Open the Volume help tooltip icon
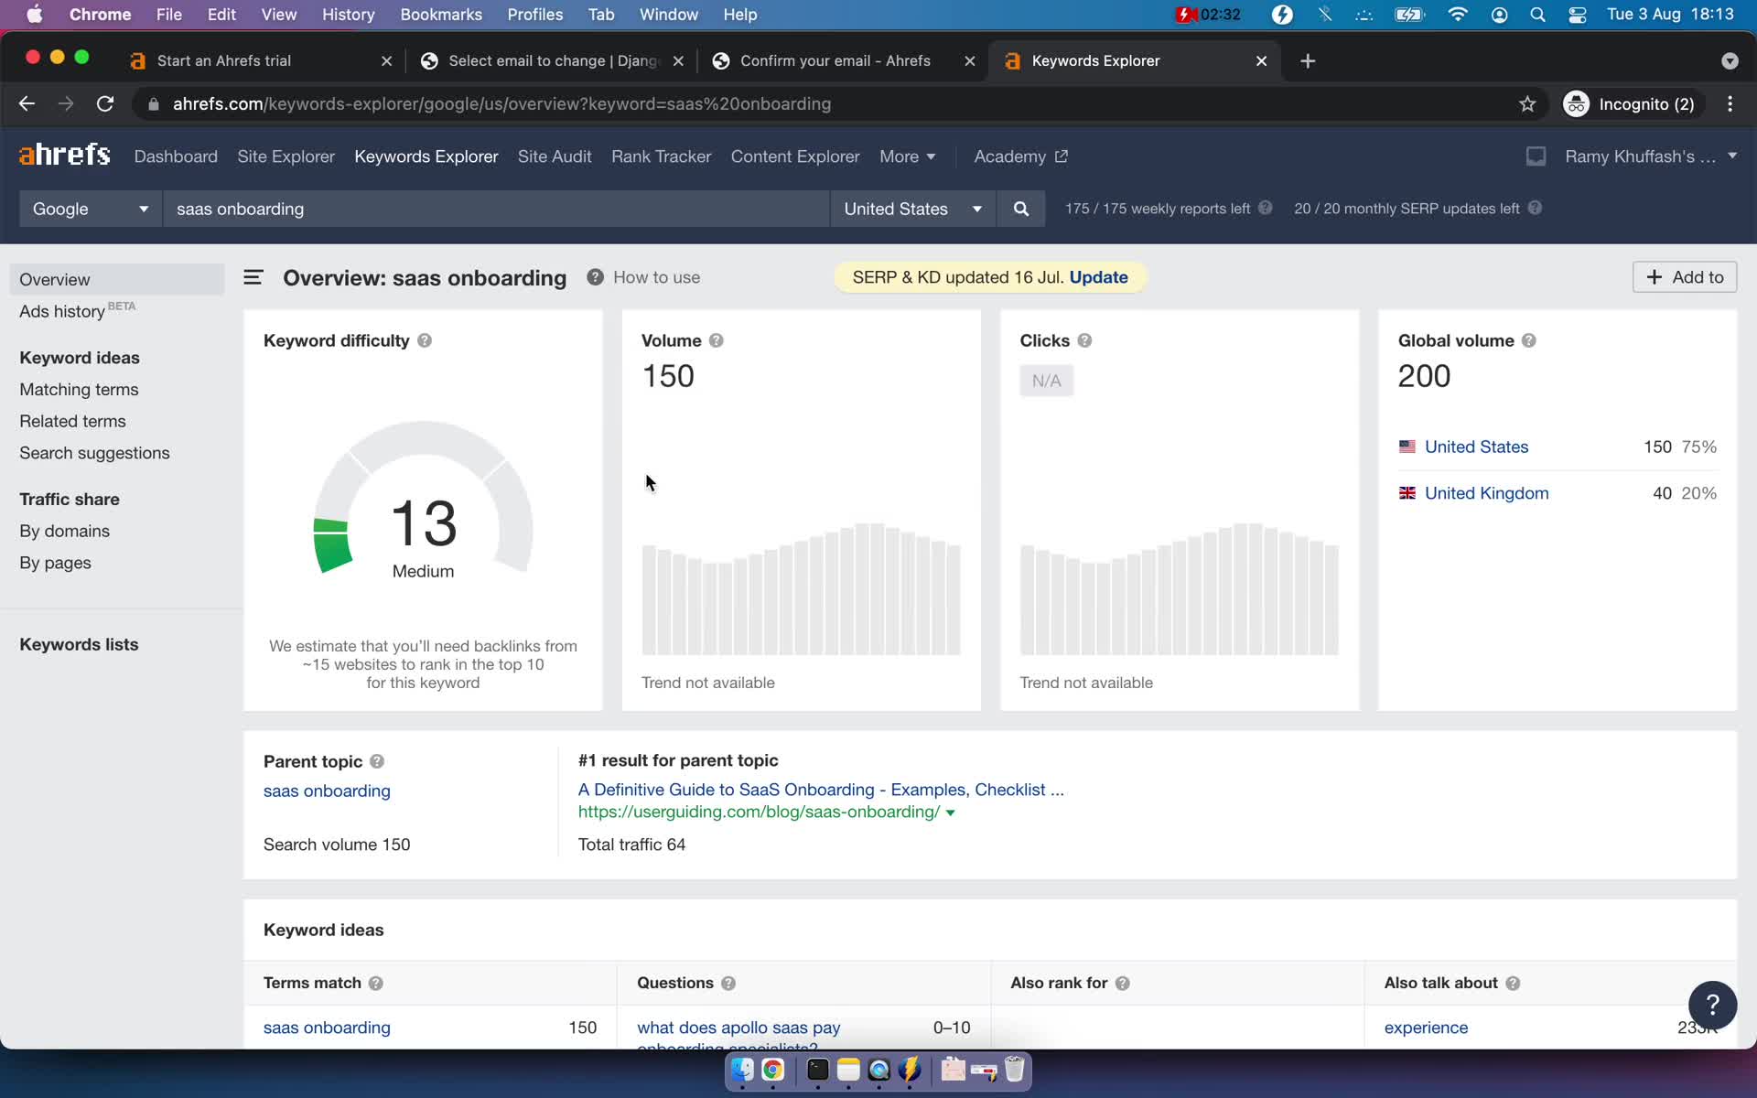The width and height of the screenshot is (1757, 1098). [717, 340]
